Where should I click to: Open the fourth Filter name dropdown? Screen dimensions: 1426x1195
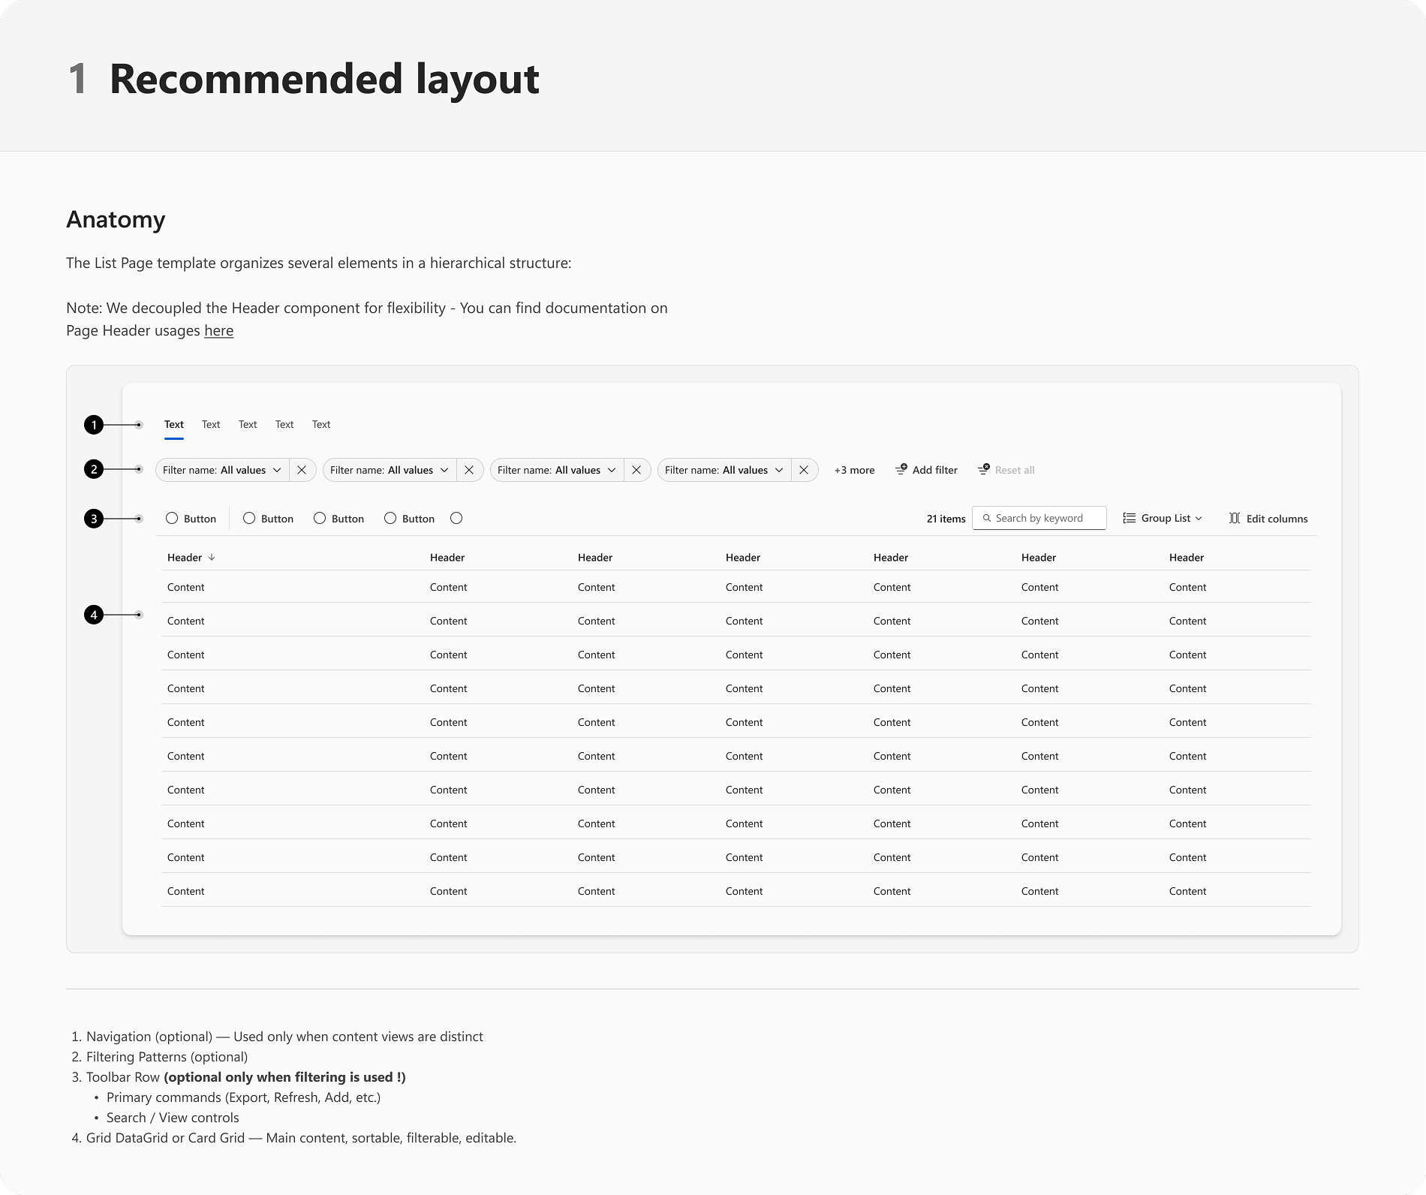pos(724,470)
